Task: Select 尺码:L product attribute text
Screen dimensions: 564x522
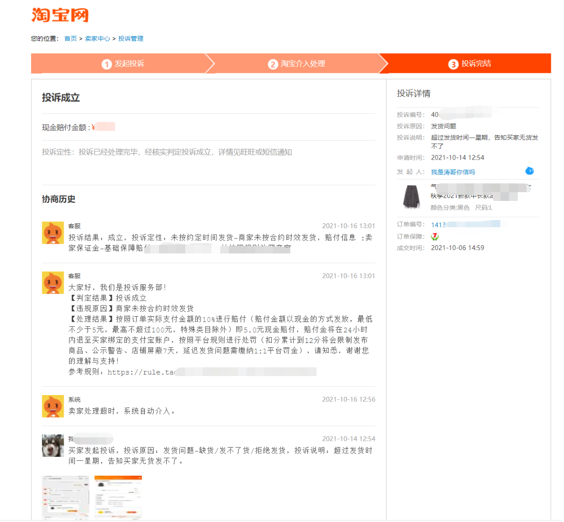Action: click(x=484, y=208)
